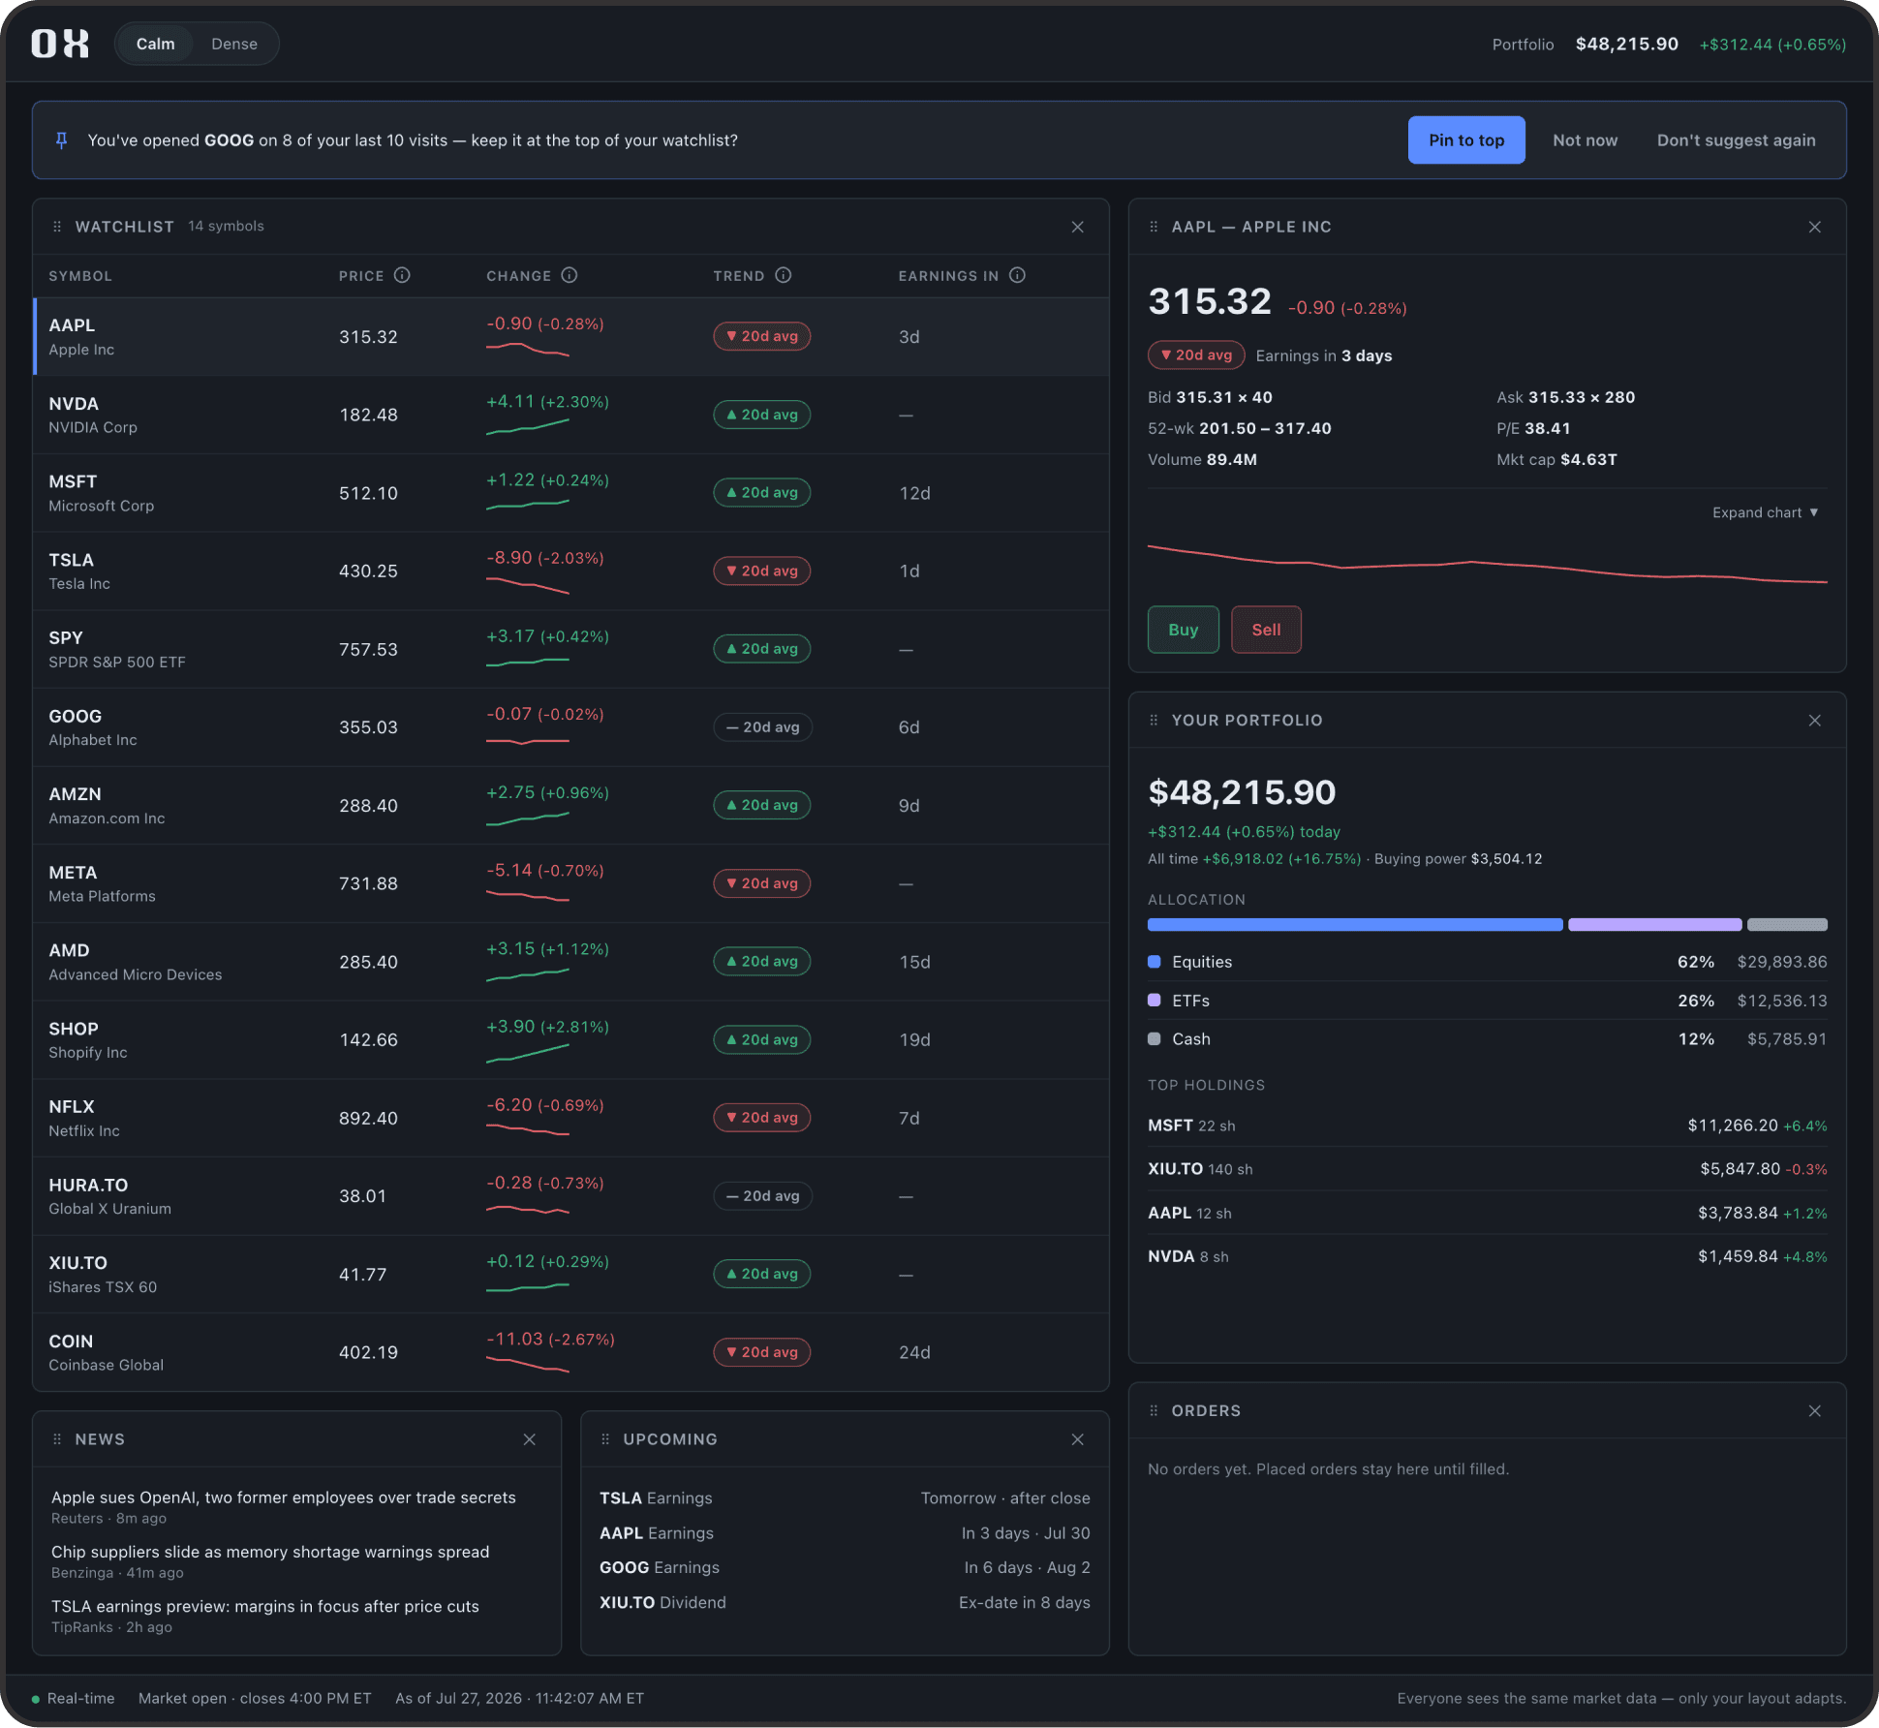The image size is (1879, 1728).
Task: Click the ETFs allocation legend row
Action: coord(1488,1001)
